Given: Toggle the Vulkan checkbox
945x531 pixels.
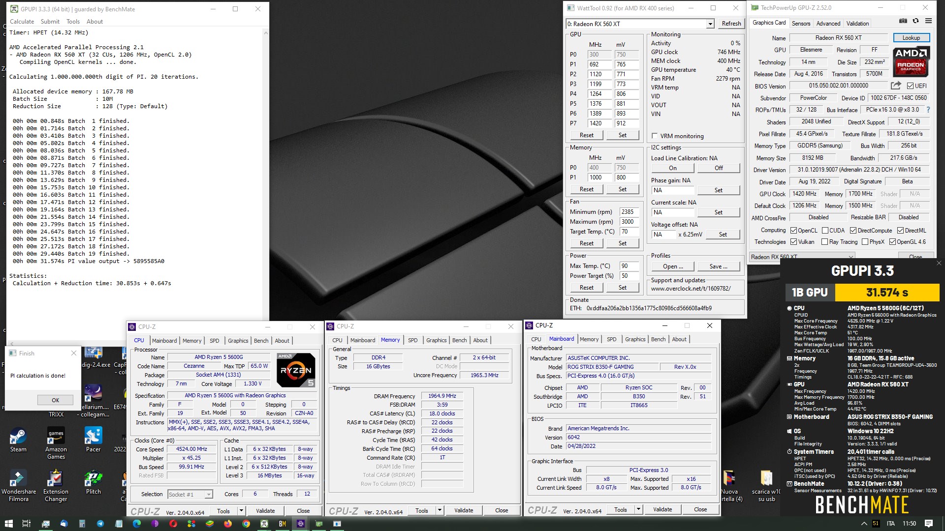Looking at the screenshot, I should click(793, 241).
